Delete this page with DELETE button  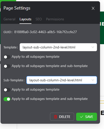[62, 117]
